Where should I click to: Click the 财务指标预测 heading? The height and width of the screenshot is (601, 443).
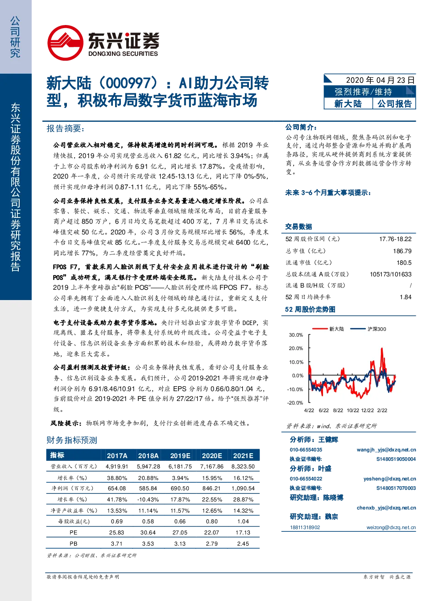(72, 440)
